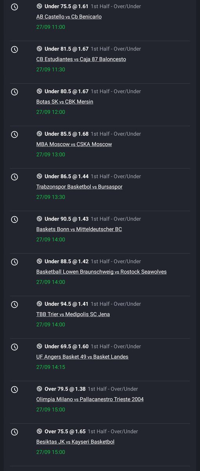Open TBB Trier vs Medipolis SC Jena link

coord(73,314)
